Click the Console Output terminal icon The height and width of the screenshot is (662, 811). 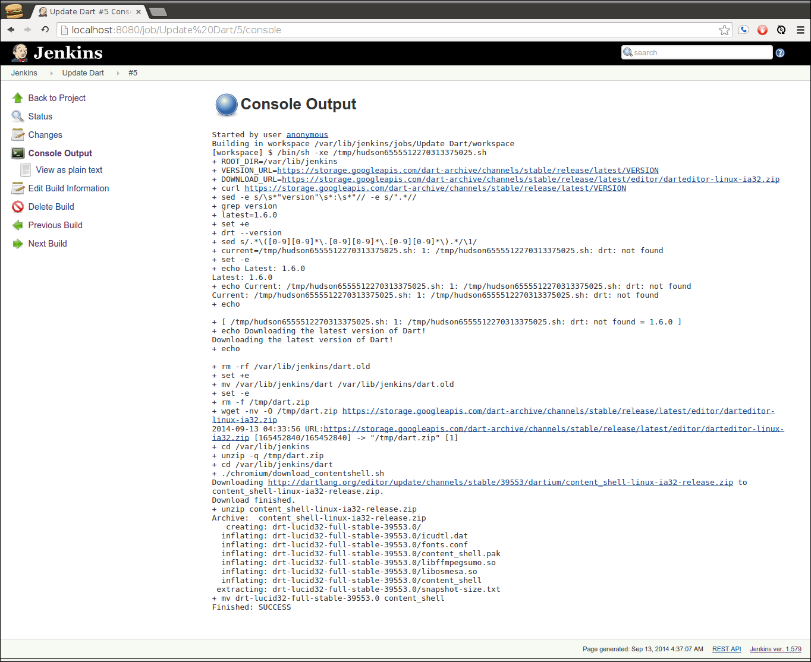click(17, 153)
